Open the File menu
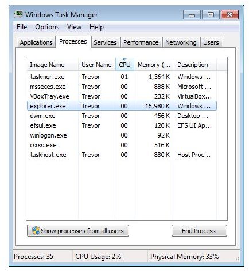Viewport: 249px width, 271px height. click(22, 27)
